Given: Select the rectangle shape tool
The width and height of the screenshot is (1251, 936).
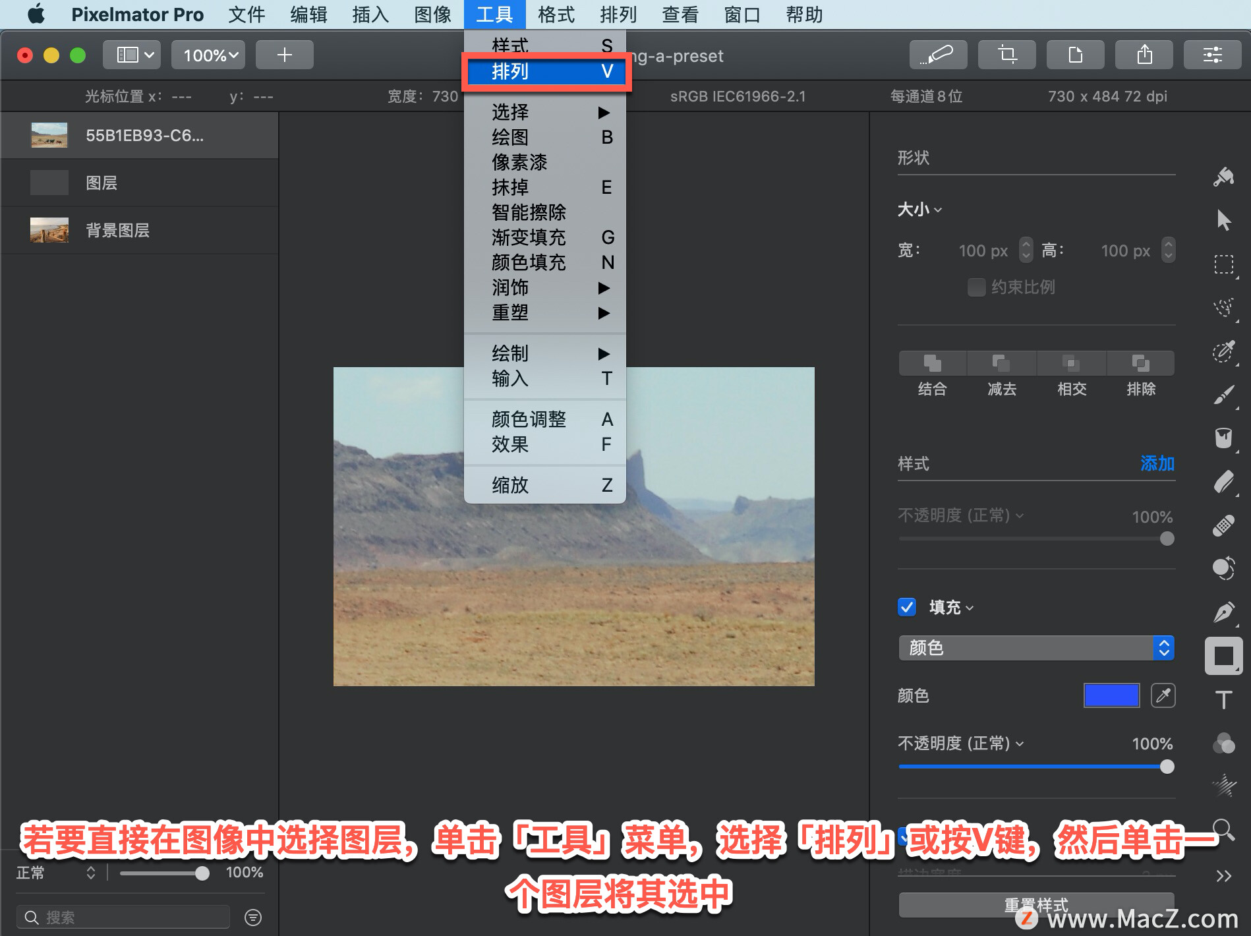Looking at the screenshot, I should tap(1224, 656).
